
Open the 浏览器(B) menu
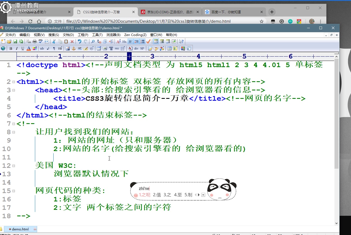click(x=113, y=35)
